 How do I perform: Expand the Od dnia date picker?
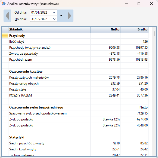54,13
